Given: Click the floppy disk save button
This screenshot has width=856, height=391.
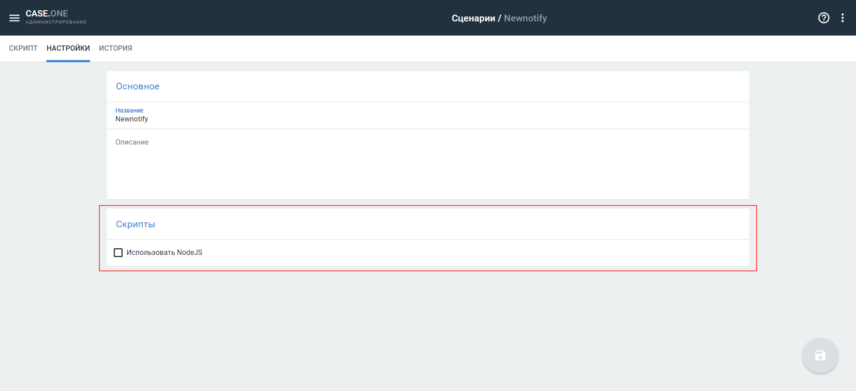Looking at the screenshot, I should (x=820, y=355).
